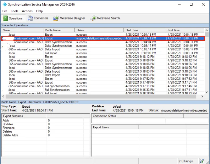The image size is (210, 164).
Task: Open the Tools menu
Action: (x=14, y=11)
